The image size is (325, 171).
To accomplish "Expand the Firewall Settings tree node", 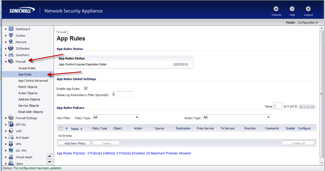I will [x=6, y=118].
